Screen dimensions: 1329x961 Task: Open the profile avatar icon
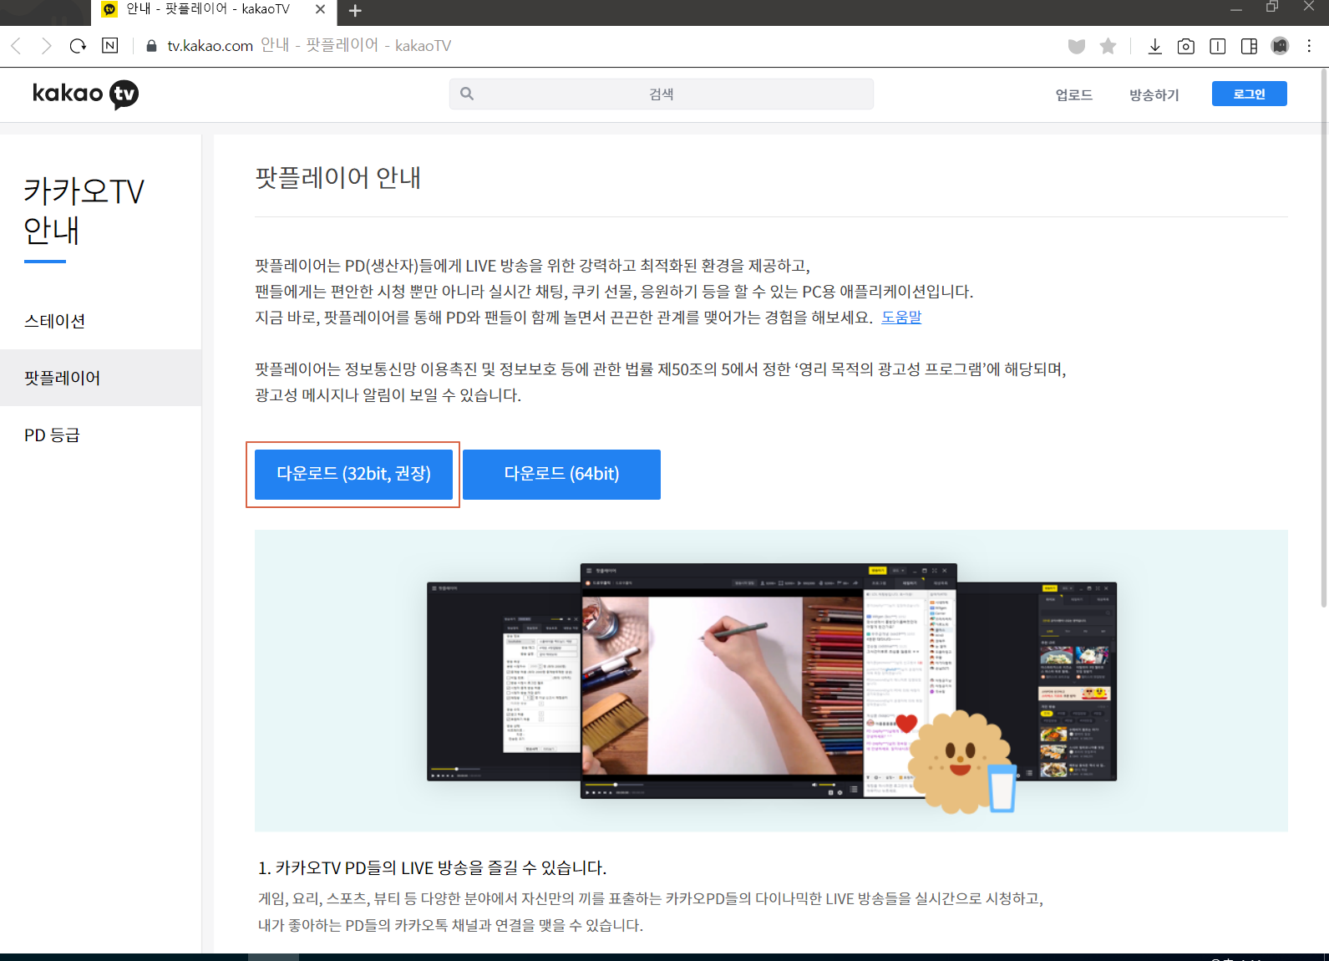coord(1280,46)
